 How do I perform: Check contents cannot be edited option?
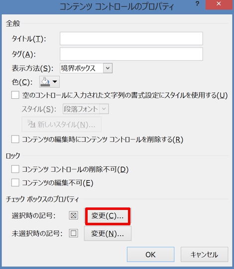15,183
